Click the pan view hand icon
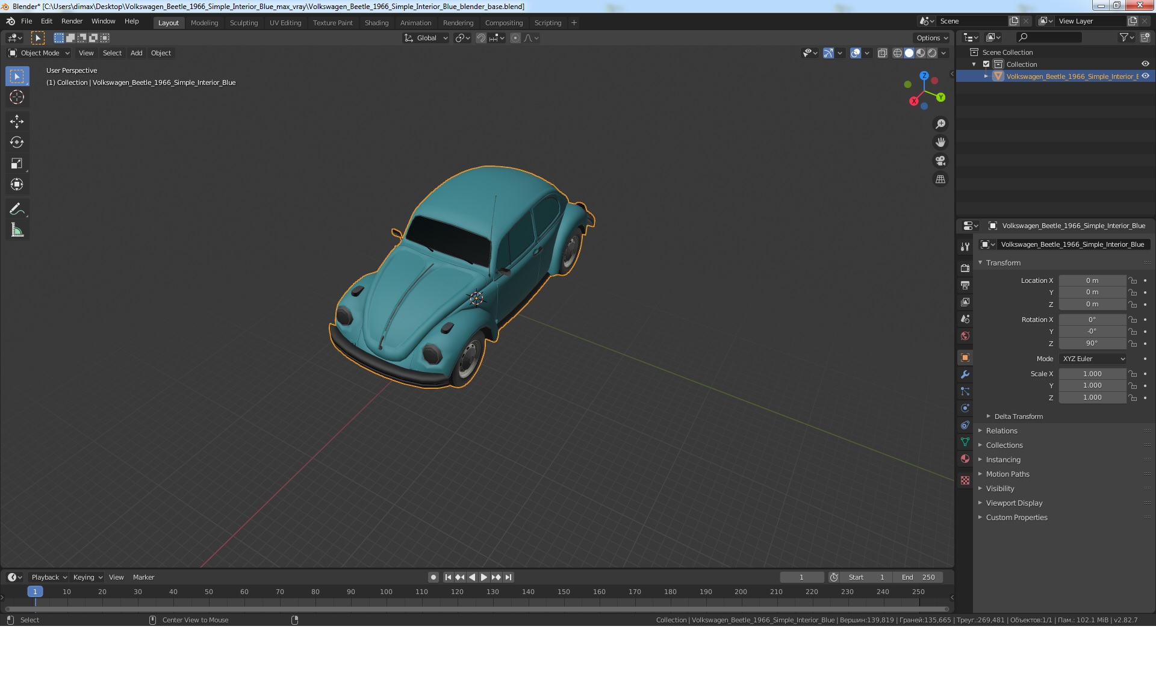 point(940,143)
